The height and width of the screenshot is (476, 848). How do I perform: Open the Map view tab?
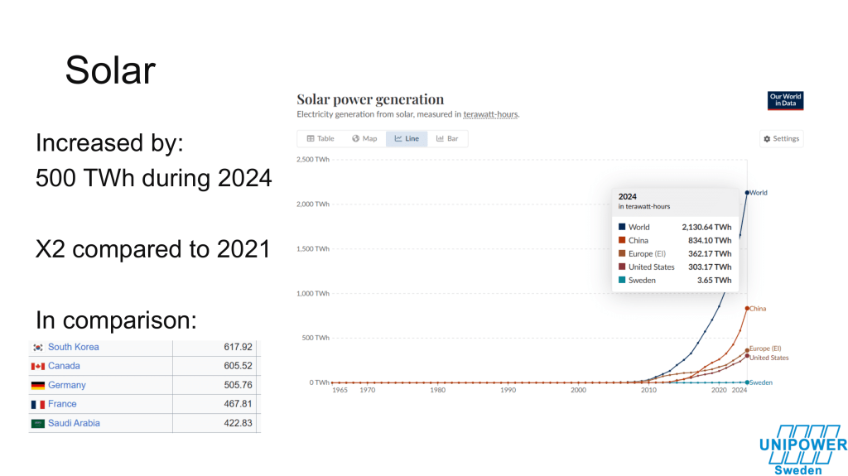tap(364, 139)
